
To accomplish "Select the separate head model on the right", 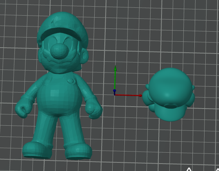I will pos(169,94).
